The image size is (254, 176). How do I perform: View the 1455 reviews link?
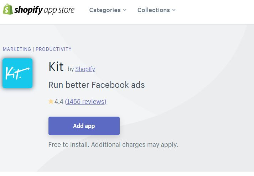pos(85,102)
